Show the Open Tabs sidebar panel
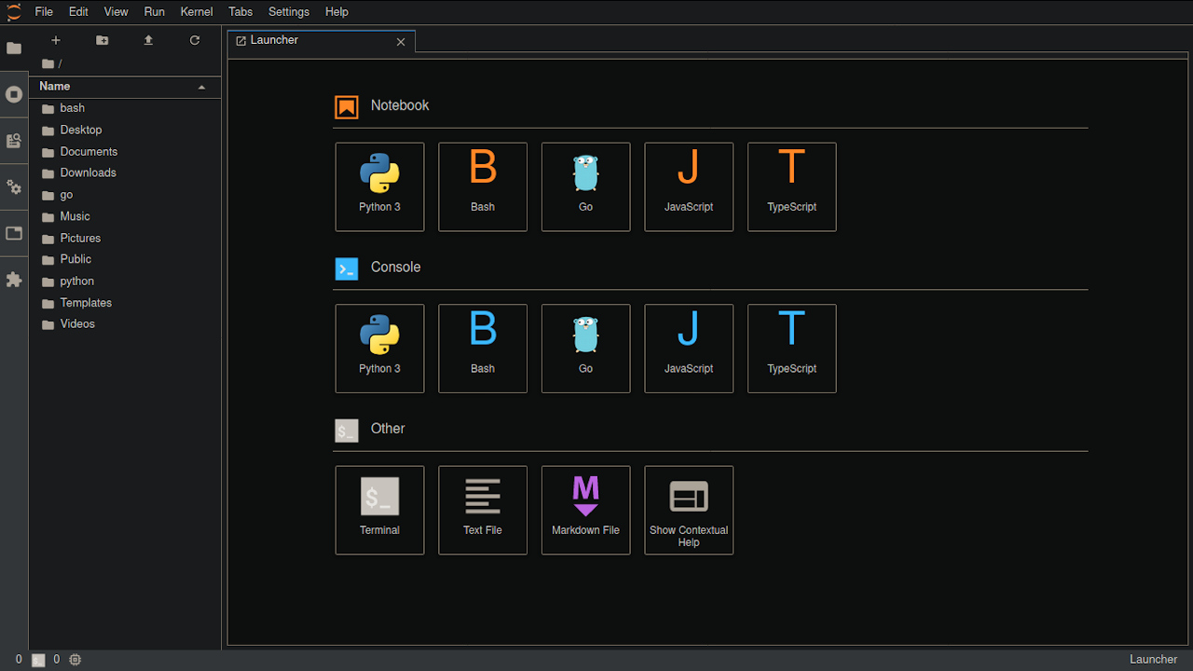The width and height of the screenshot is (1193, 671). [14, 233]
